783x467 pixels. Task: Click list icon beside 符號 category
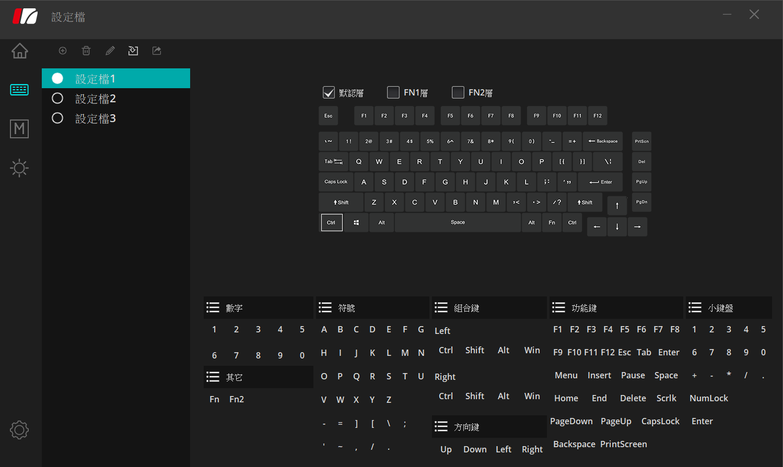[x=325, y=308]
